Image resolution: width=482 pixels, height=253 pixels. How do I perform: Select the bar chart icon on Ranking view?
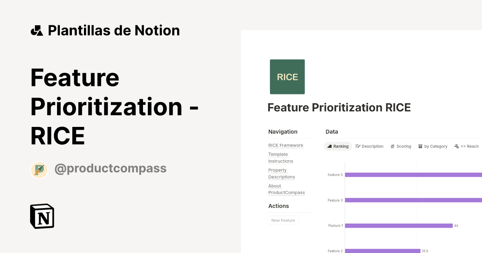click(330, 146)
